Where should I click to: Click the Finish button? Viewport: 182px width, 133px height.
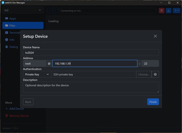pyautogui.click(x=153, y=102)
